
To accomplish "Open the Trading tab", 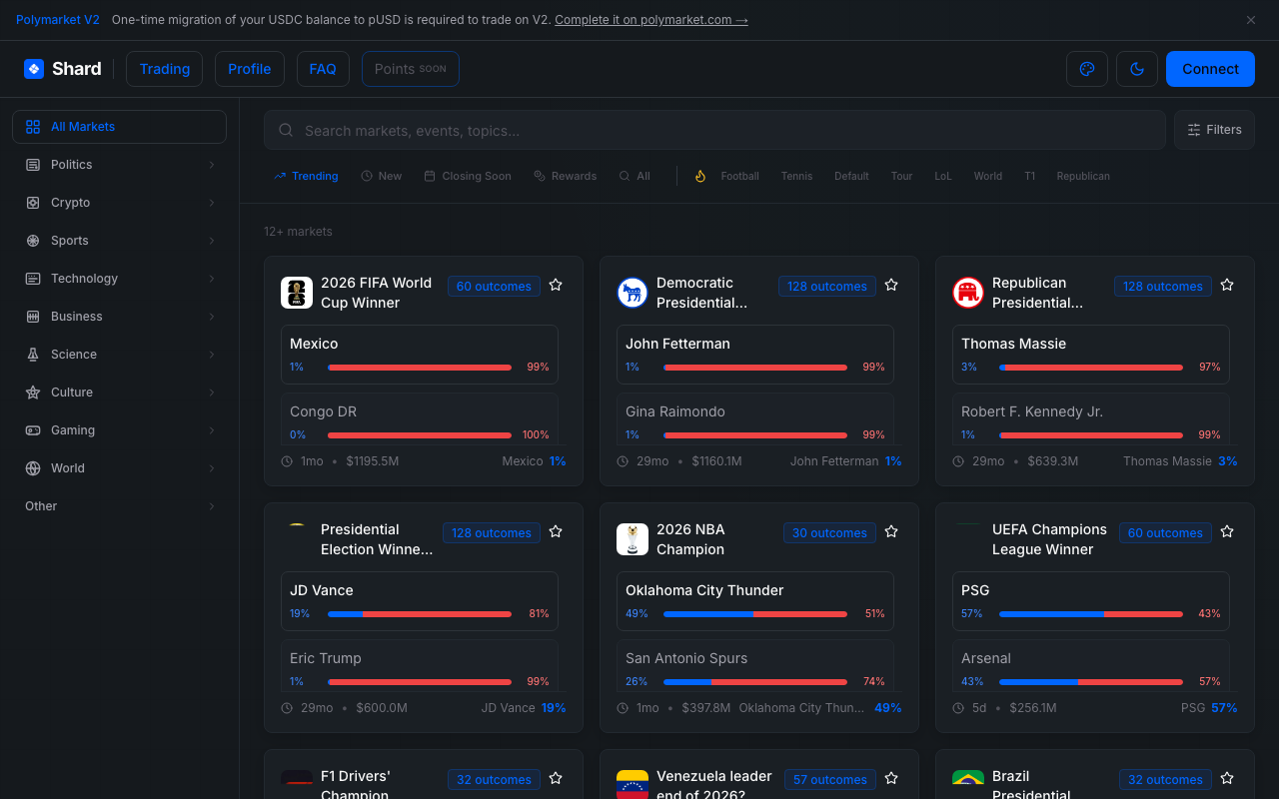I will (x=165, y=69).
